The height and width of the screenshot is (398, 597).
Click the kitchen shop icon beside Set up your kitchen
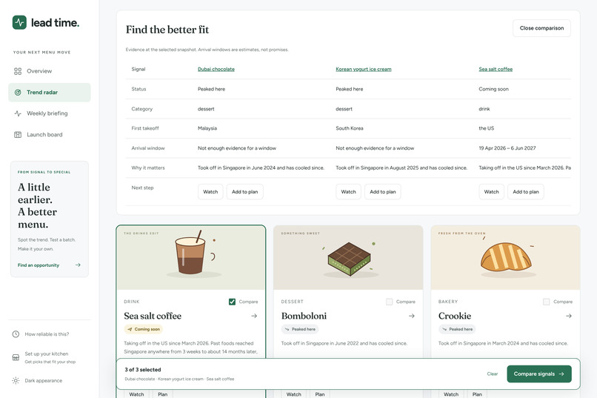click(16, 357)
